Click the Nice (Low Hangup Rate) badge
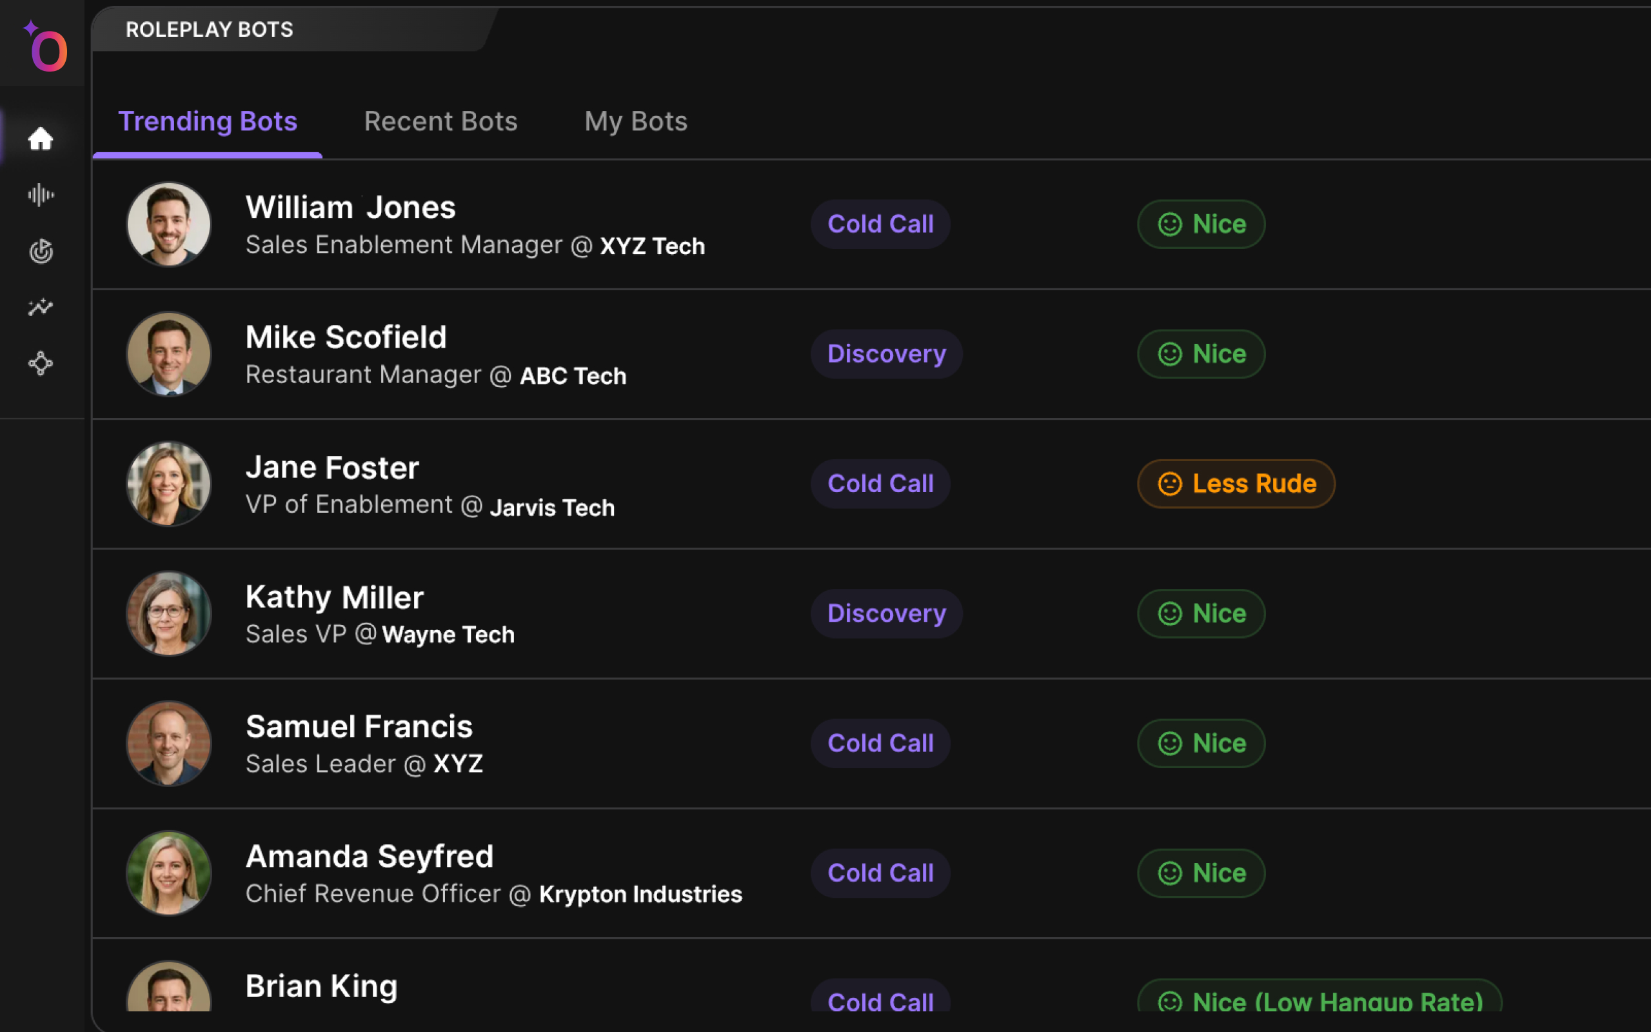 [x=1320, y=999]
